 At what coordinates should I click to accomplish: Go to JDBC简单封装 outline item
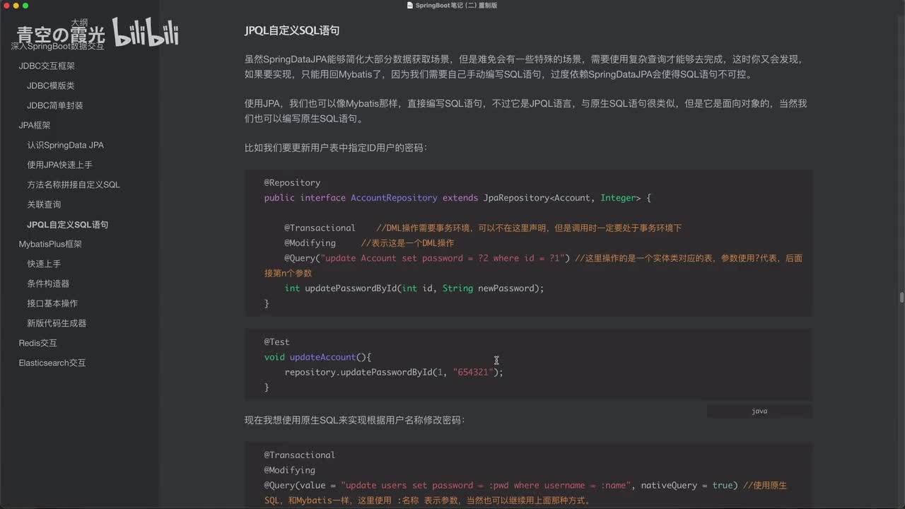[55, 105]
